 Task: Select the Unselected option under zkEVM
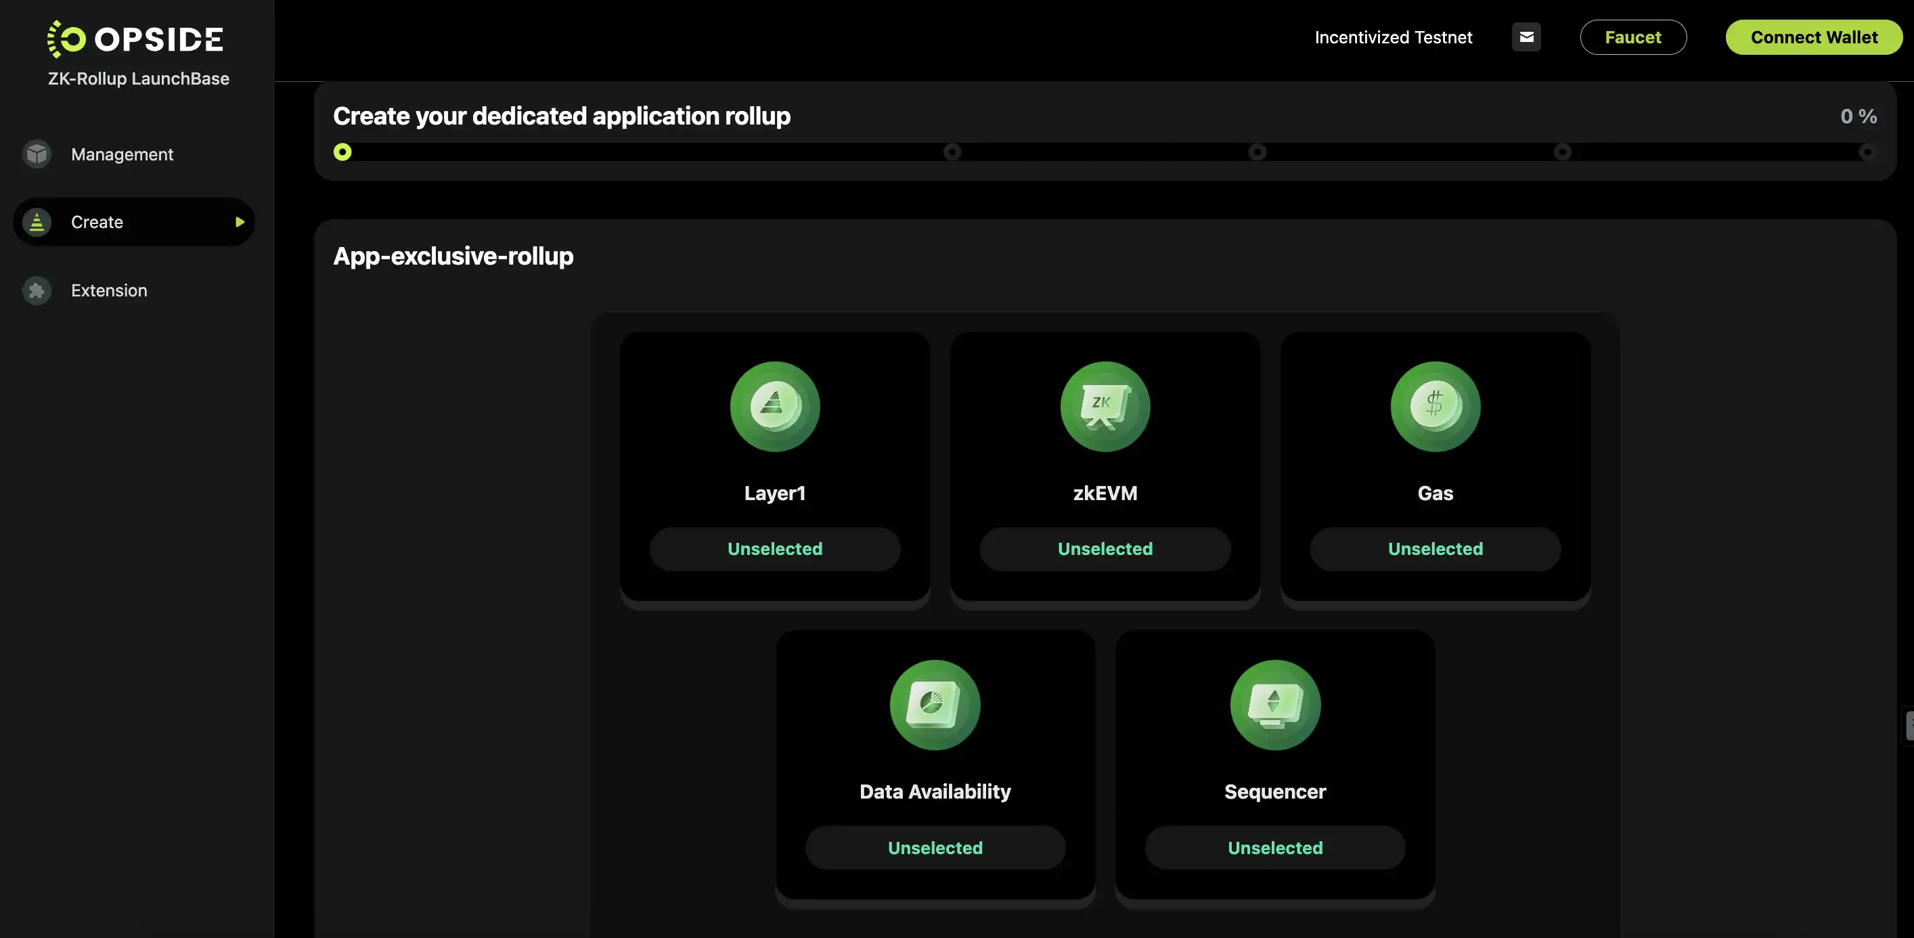pos(1105,549)
